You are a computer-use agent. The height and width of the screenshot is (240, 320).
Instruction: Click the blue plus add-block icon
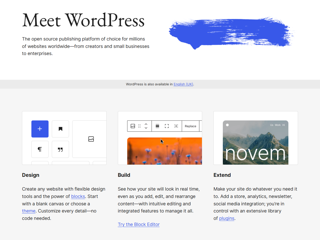(40, 129)
